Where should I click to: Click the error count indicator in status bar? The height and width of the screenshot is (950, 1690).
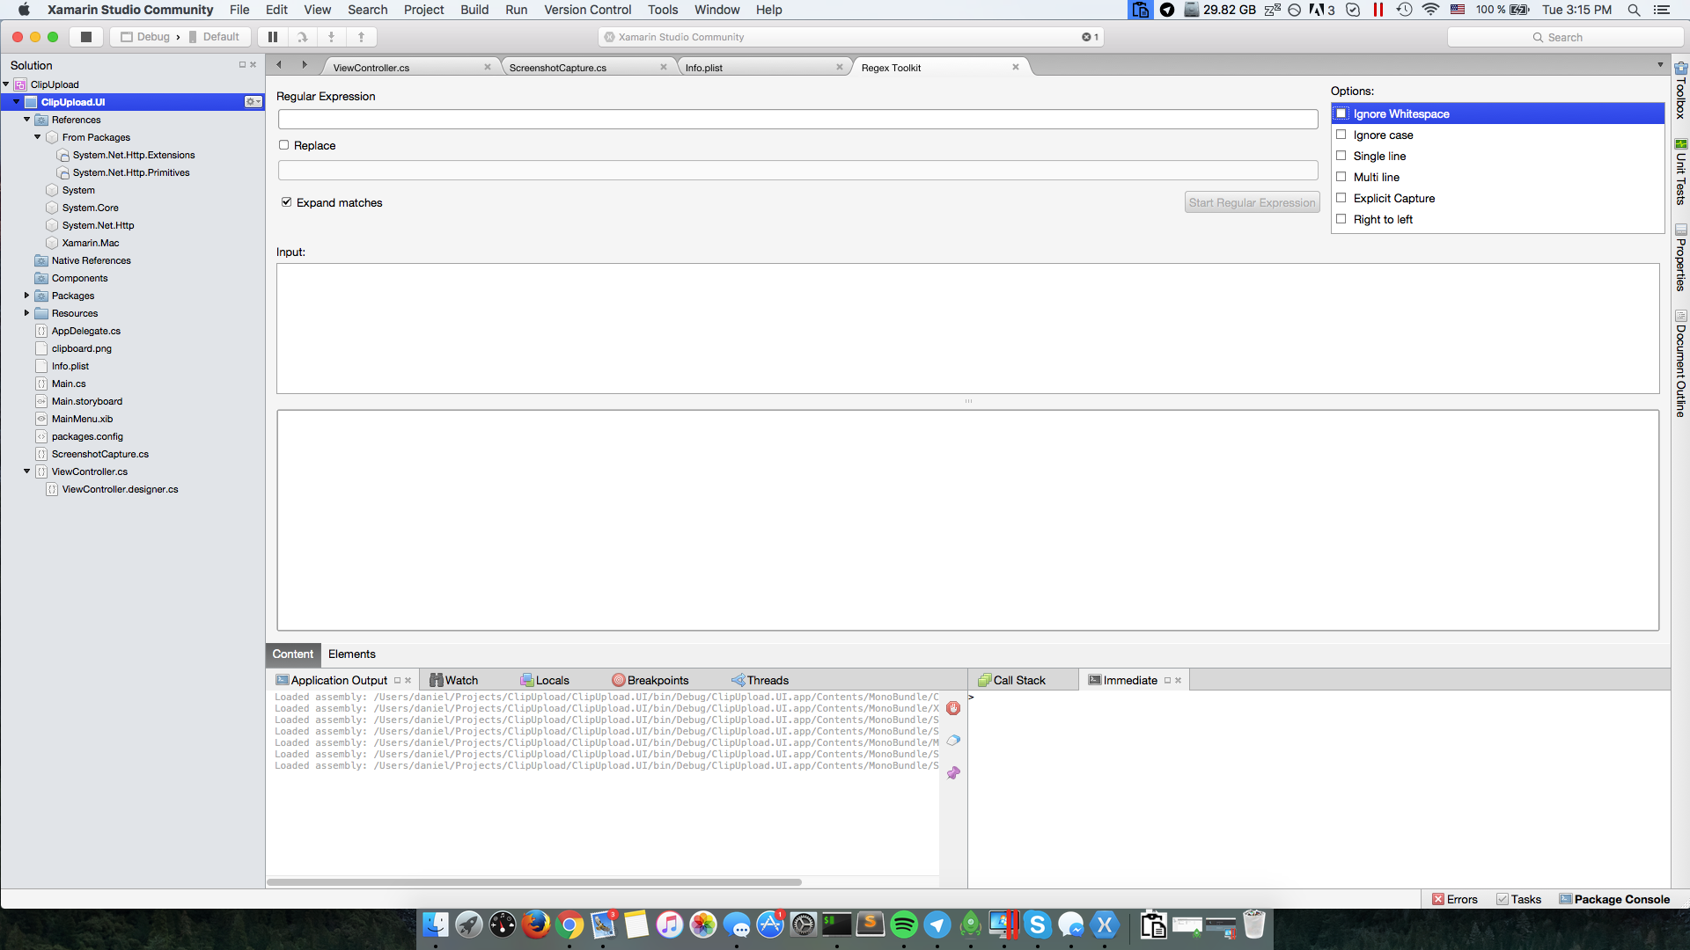pos(1091,37)
